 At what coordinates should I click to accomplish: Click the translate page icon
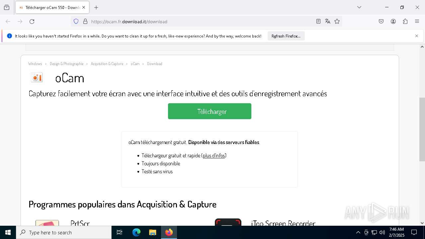(x=328, y=22)
